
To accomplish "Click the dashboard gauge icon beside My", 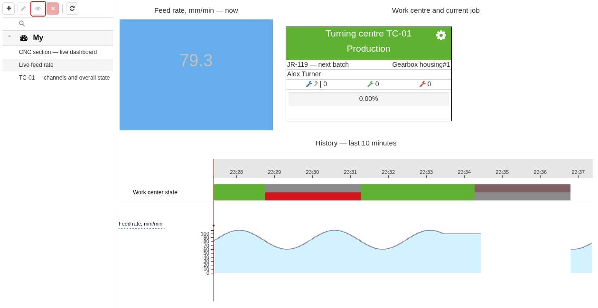I will click(24, 38).
